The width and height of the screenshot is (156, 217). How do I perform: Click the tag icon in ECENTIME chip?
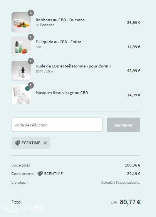(18, 143)
